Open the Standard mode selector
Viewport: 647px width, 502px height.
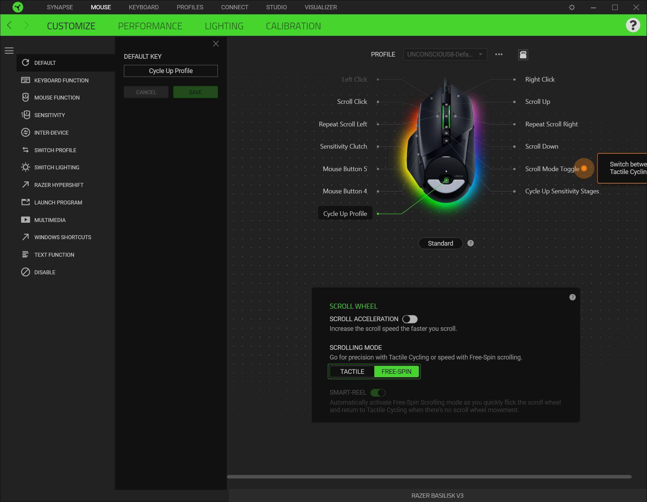440,243
